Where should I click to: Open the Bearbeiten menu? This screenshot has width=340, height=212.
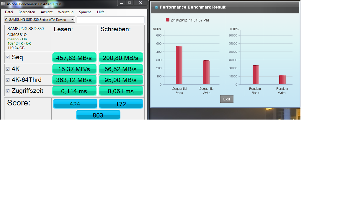pyautogui.click(x=27, y=12)
